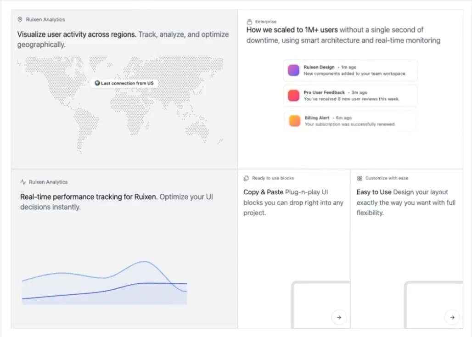Click the Visualize user activity across regions heading
This screenshot has width=472, height=337.
[77, 34]
